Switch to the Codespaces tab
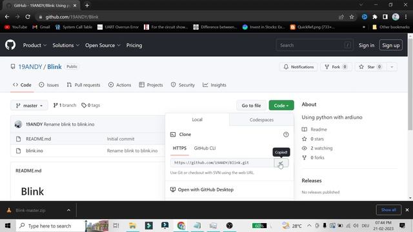The image size is (413, 232). (x=261, y=120)
